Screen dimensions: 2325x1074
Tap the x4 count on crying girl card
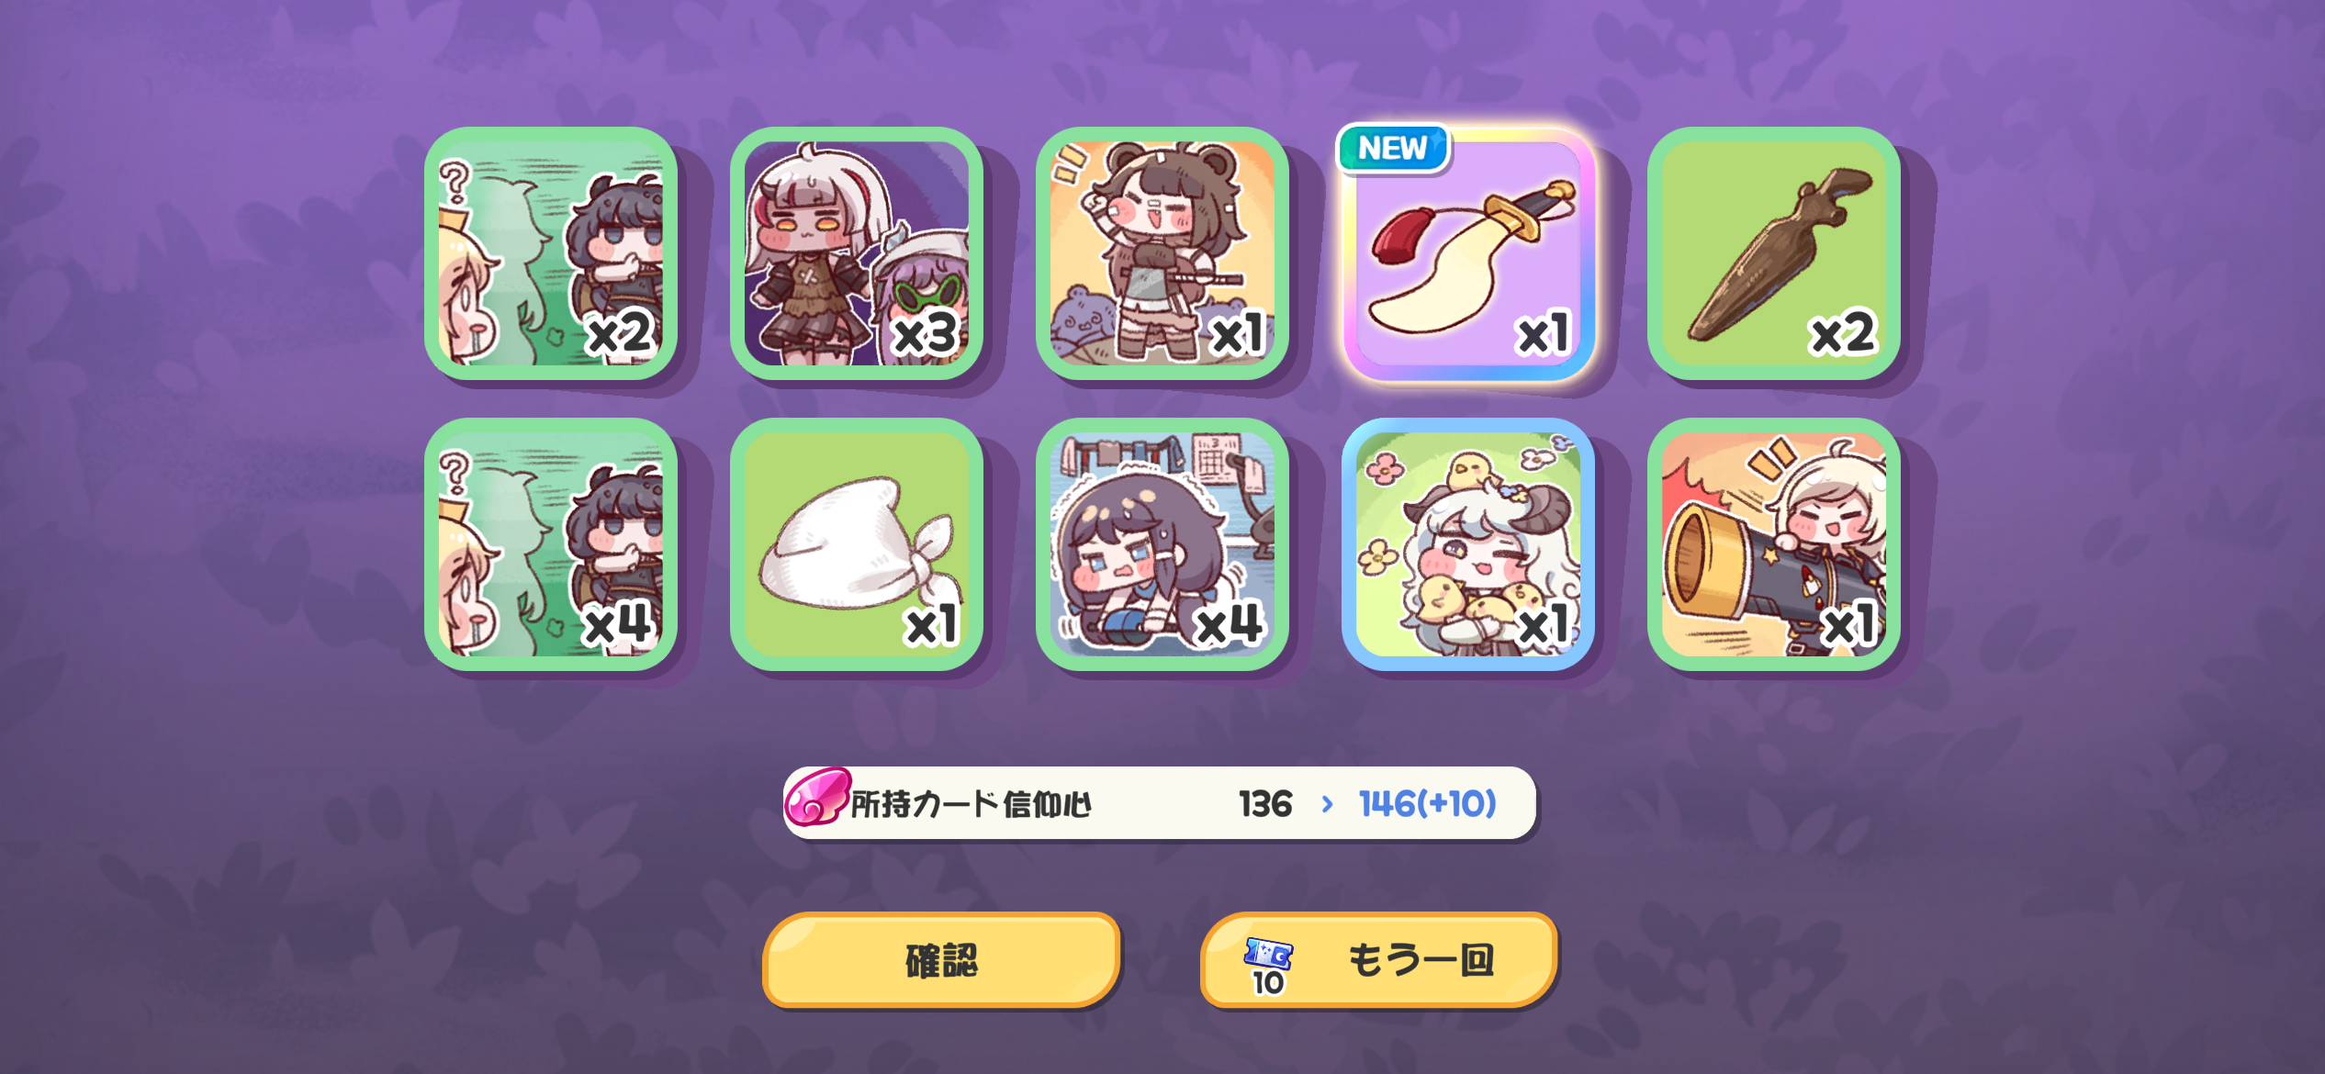point(1230,624)
